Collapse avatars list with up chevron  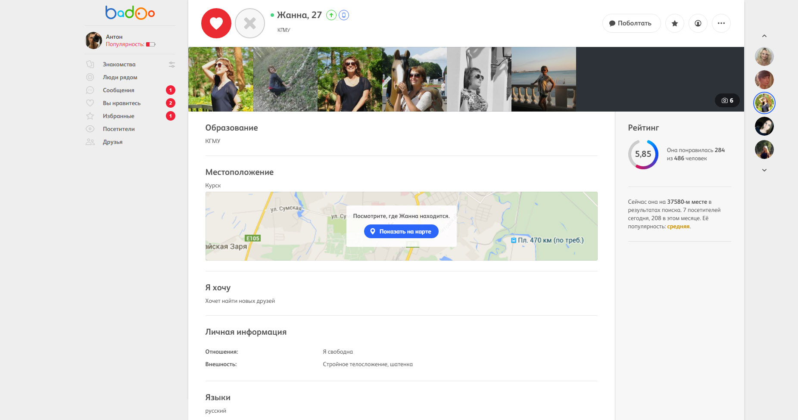(x=764, y=36)
